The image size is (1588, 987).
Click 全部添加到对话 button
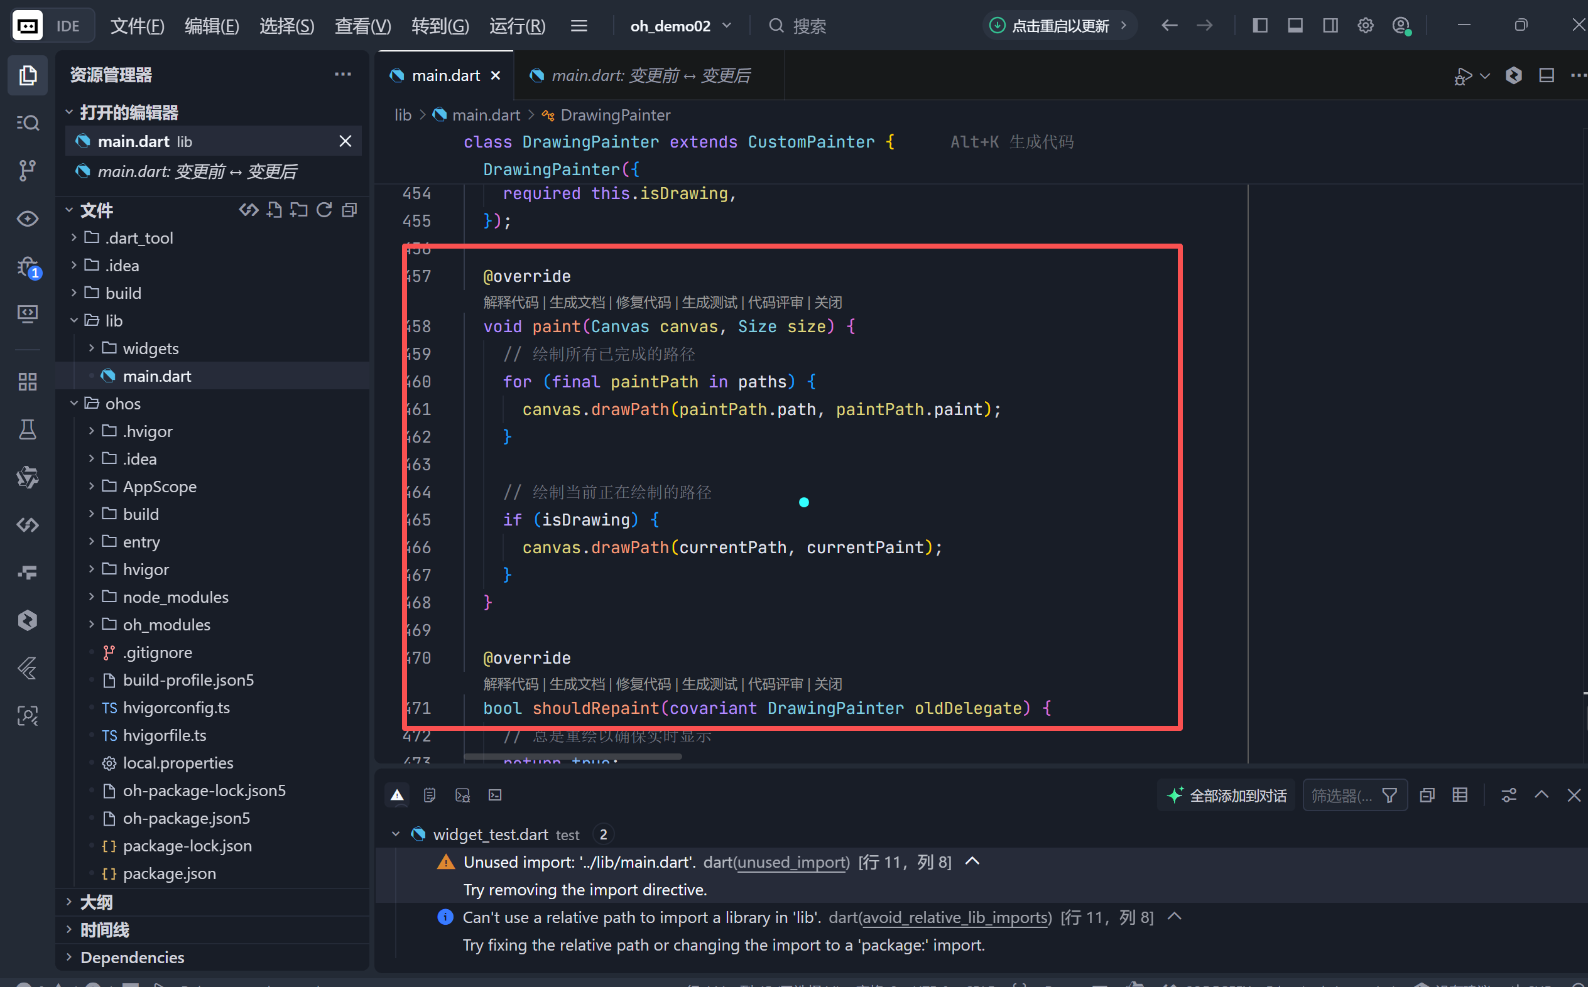tap(1227, 795)
